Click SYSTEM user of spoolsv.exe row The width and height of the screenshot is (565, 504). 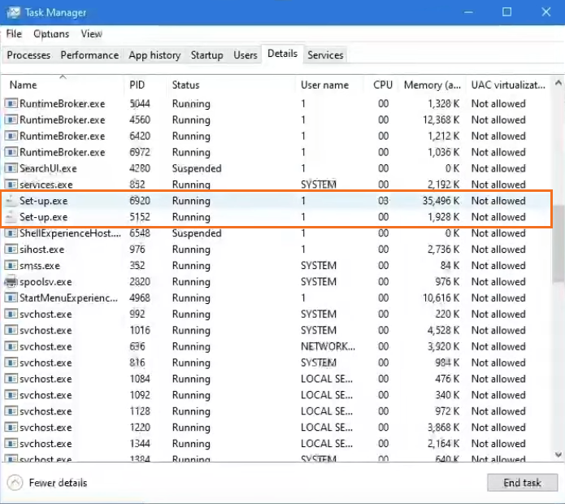coord(319,282)
